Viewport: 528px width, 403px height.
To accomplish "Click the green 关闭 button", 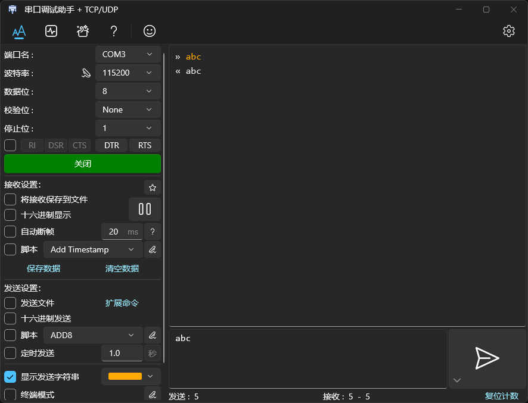I will (82, 164).
